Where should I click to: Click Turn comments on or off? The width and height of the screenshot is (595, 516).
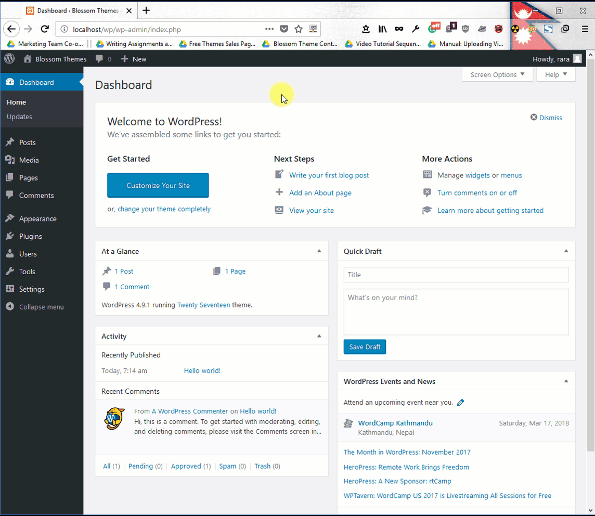click(477, 193)
